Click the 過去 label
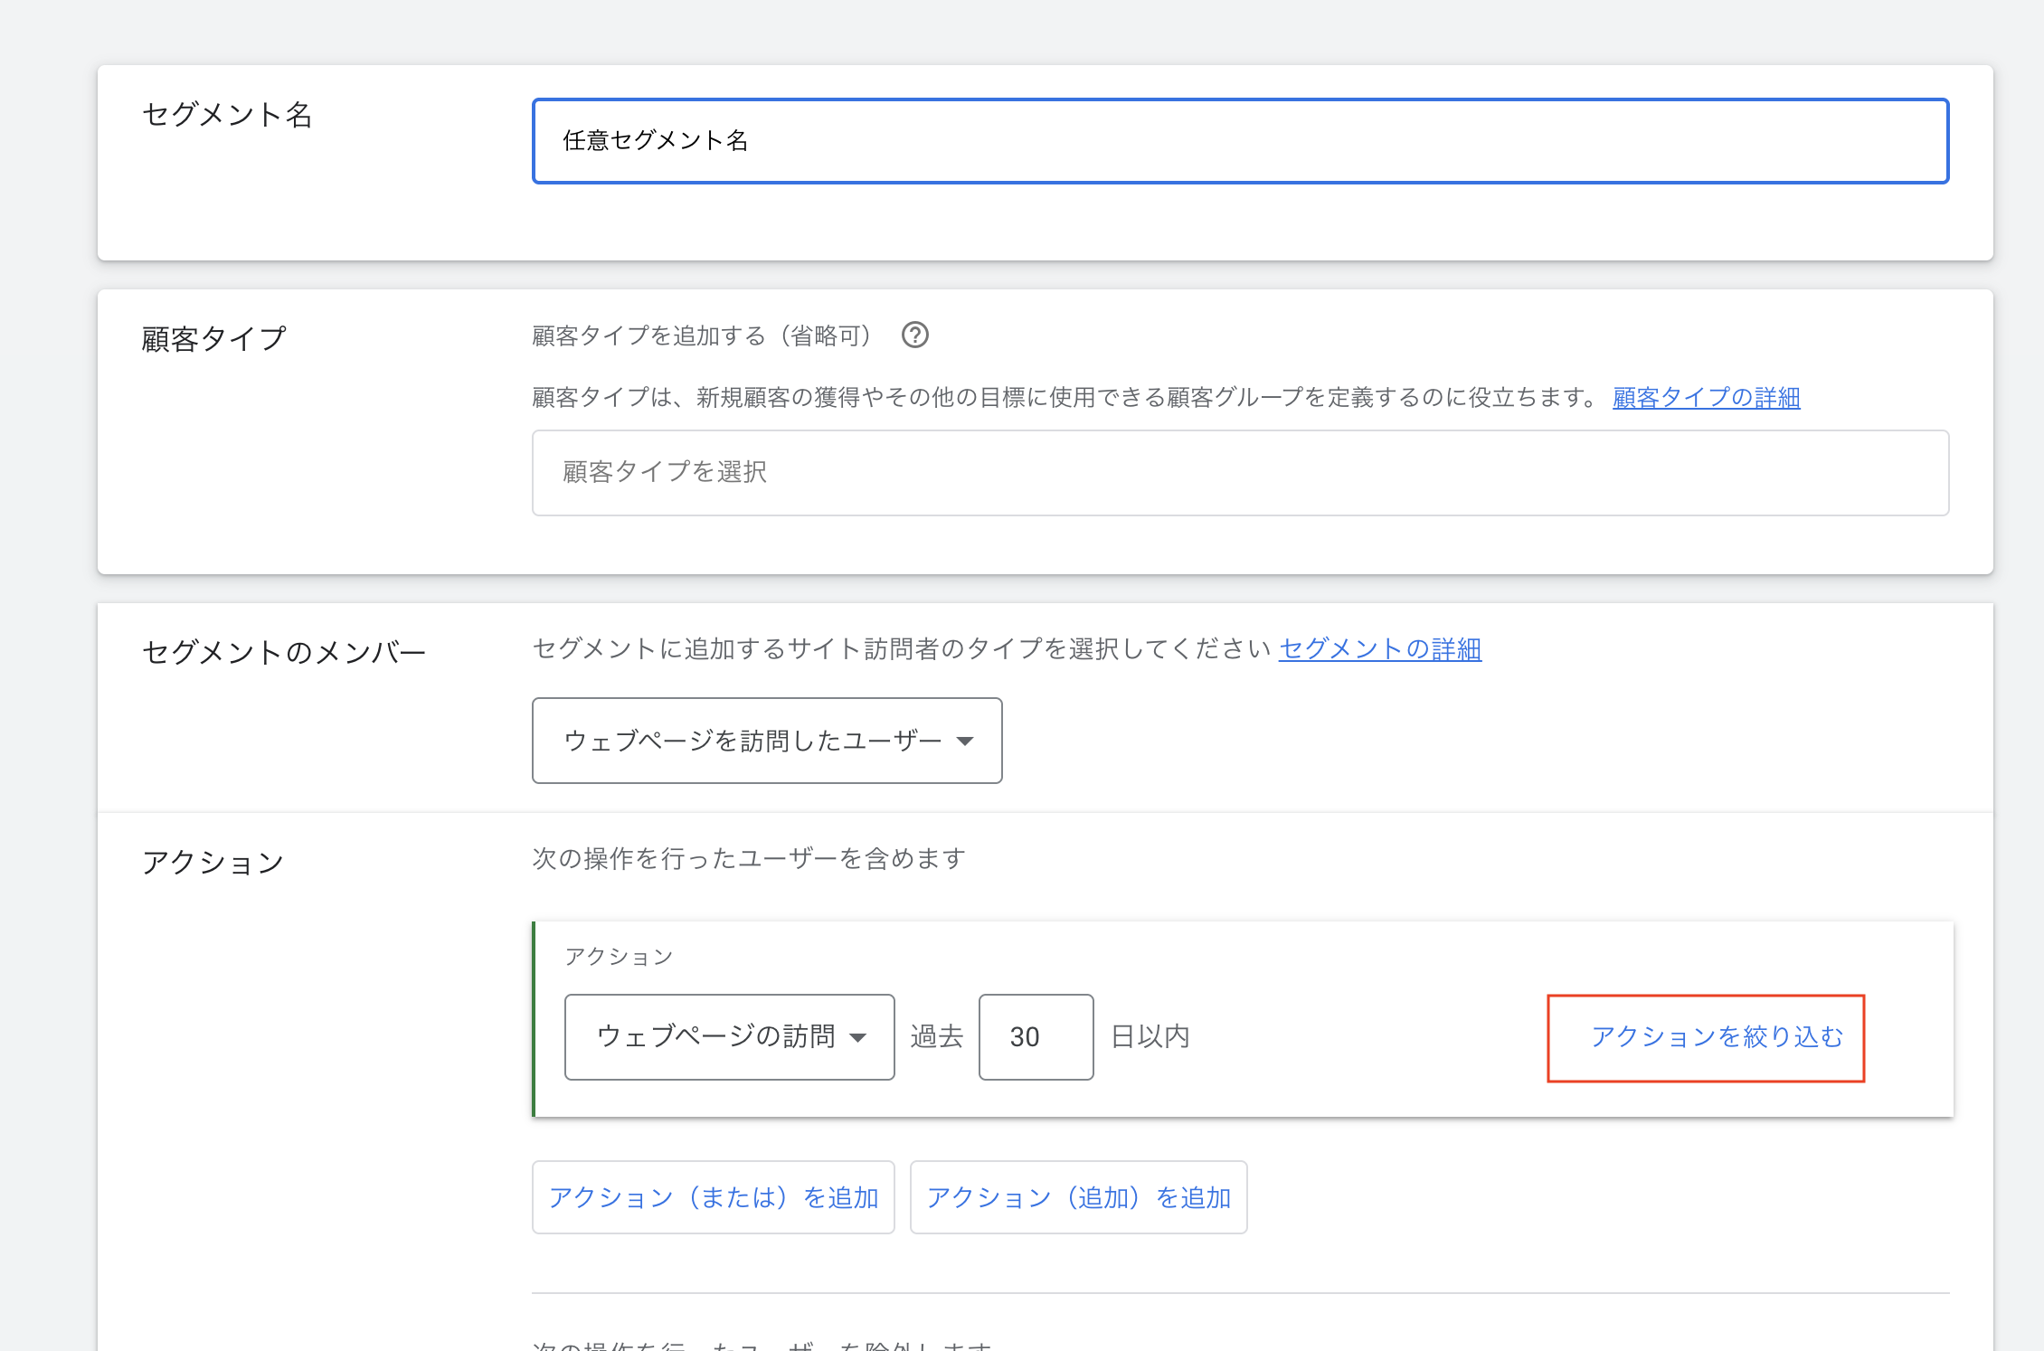 tap(937, 1036)
